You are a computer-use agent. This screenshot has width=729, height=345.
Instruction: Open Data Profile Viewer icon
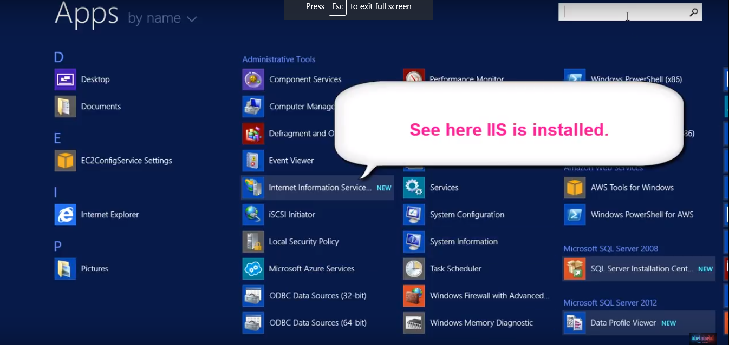click(x=575, y=323)
